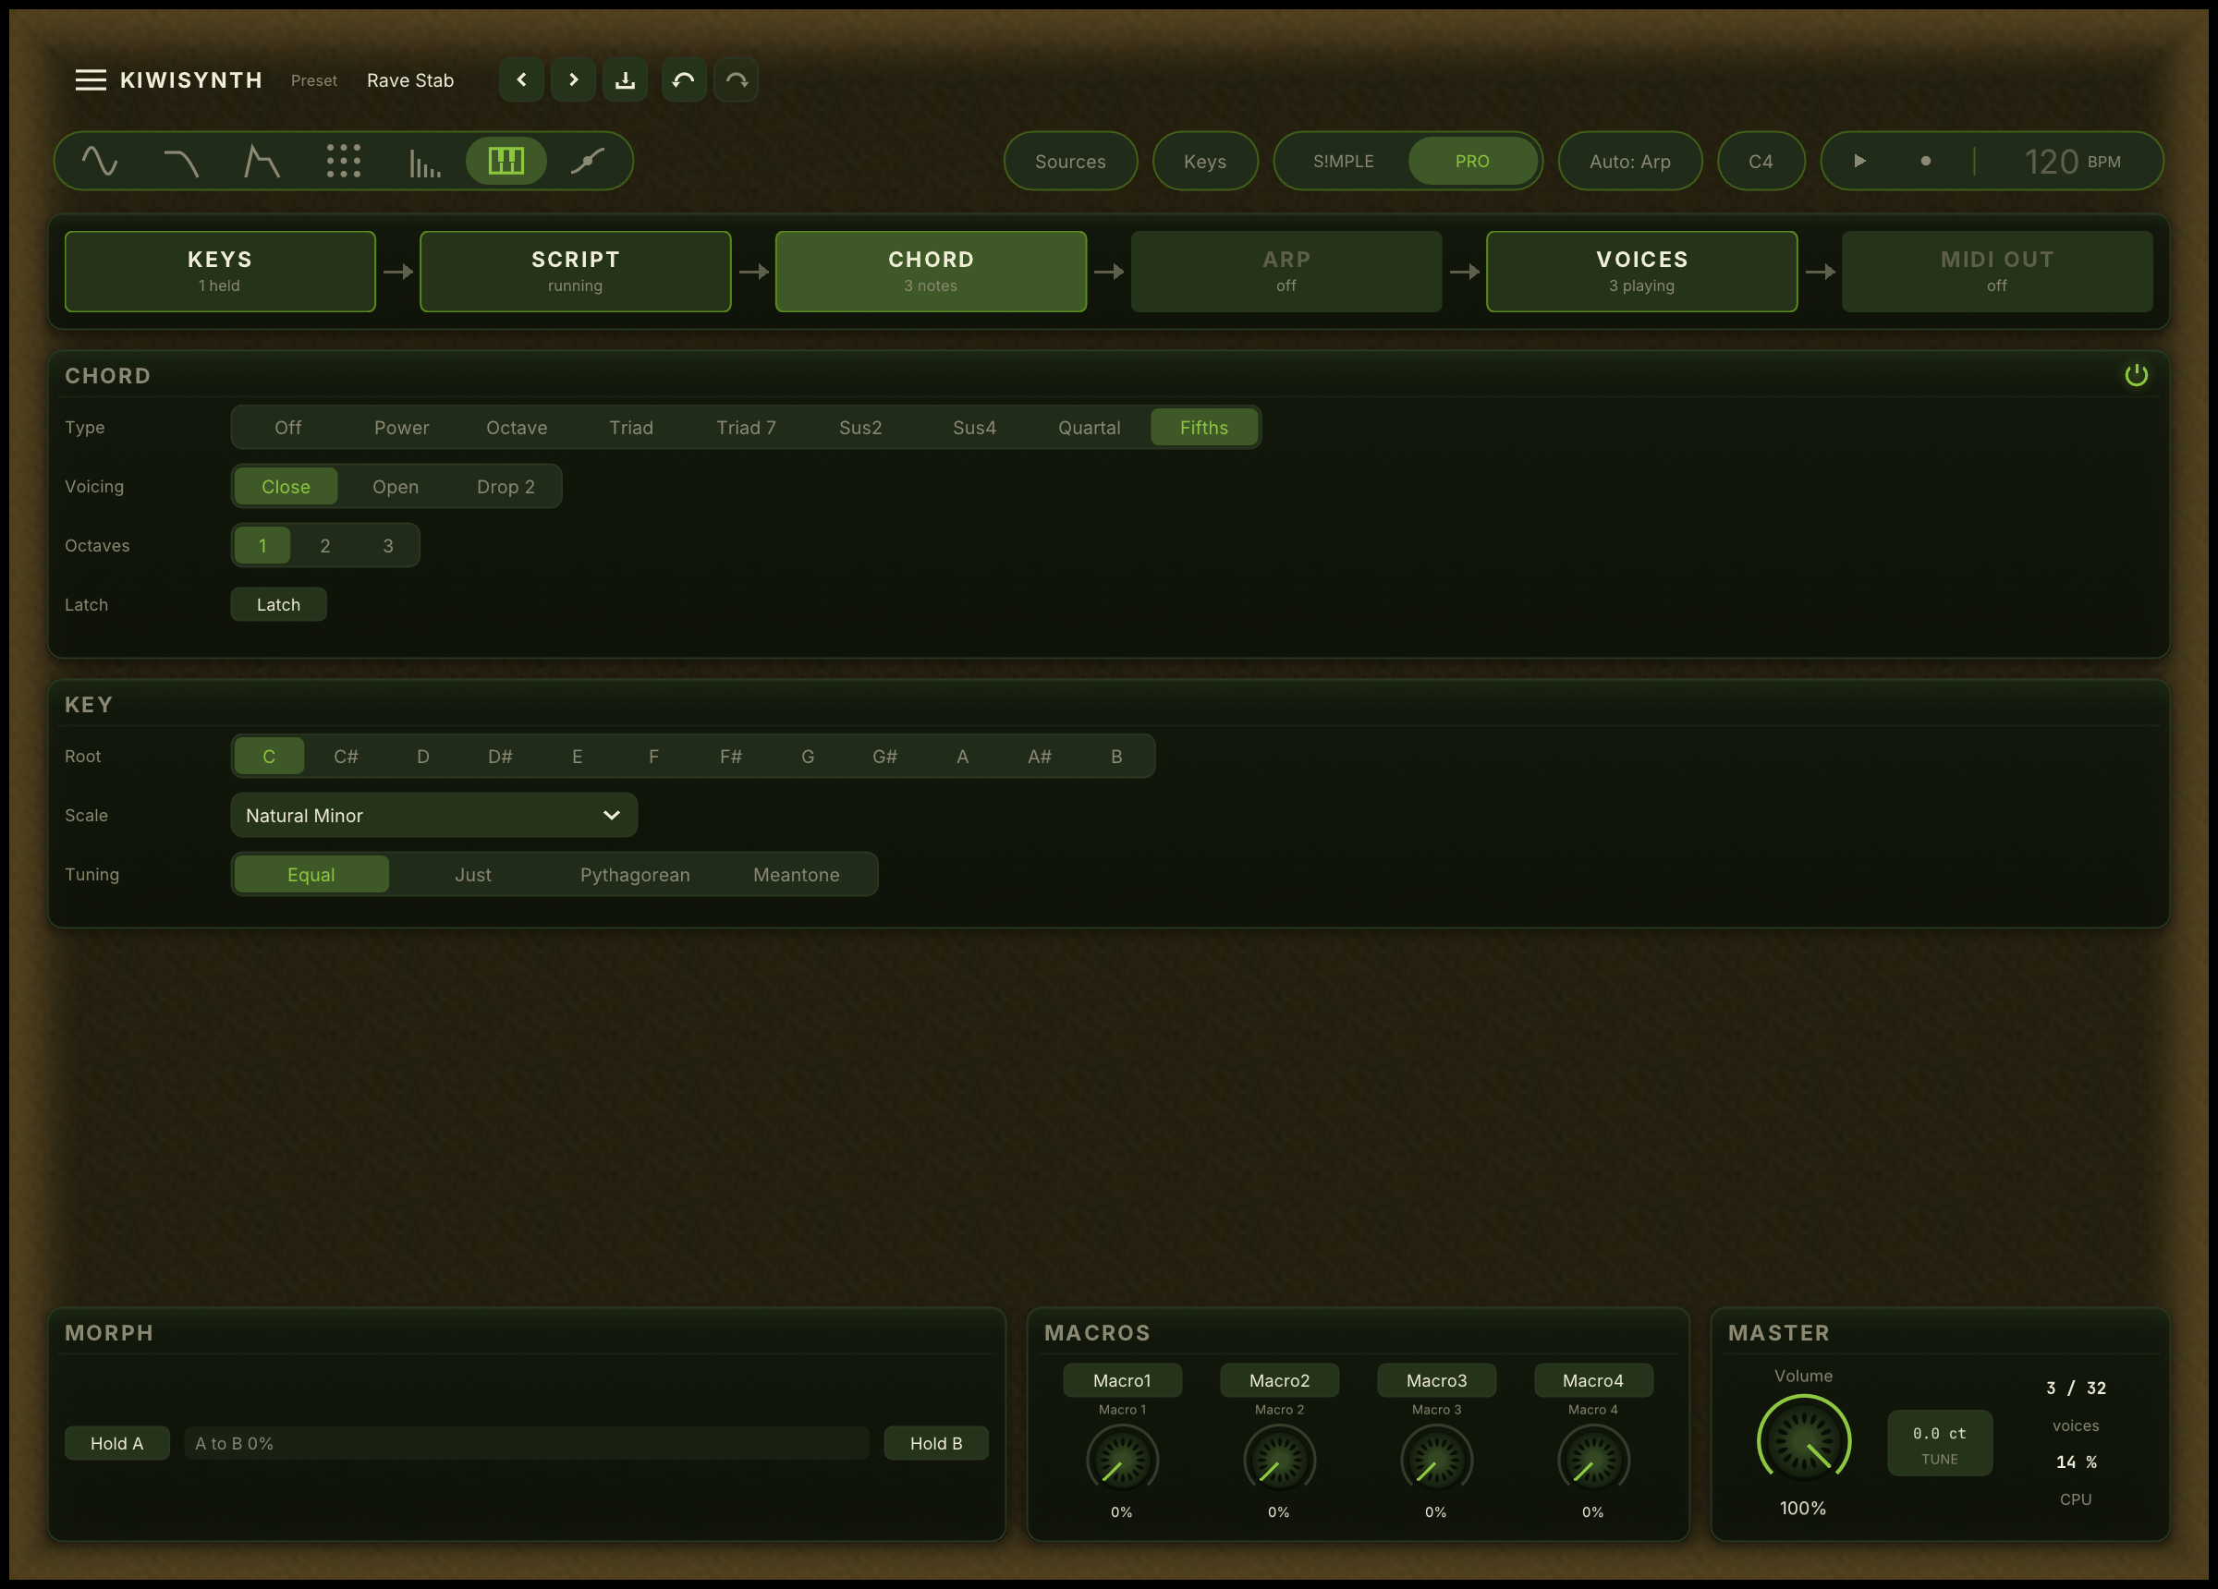The image size is (2218, 1589).
Task: Open the filter curve page
Action: tap(181, 162)
